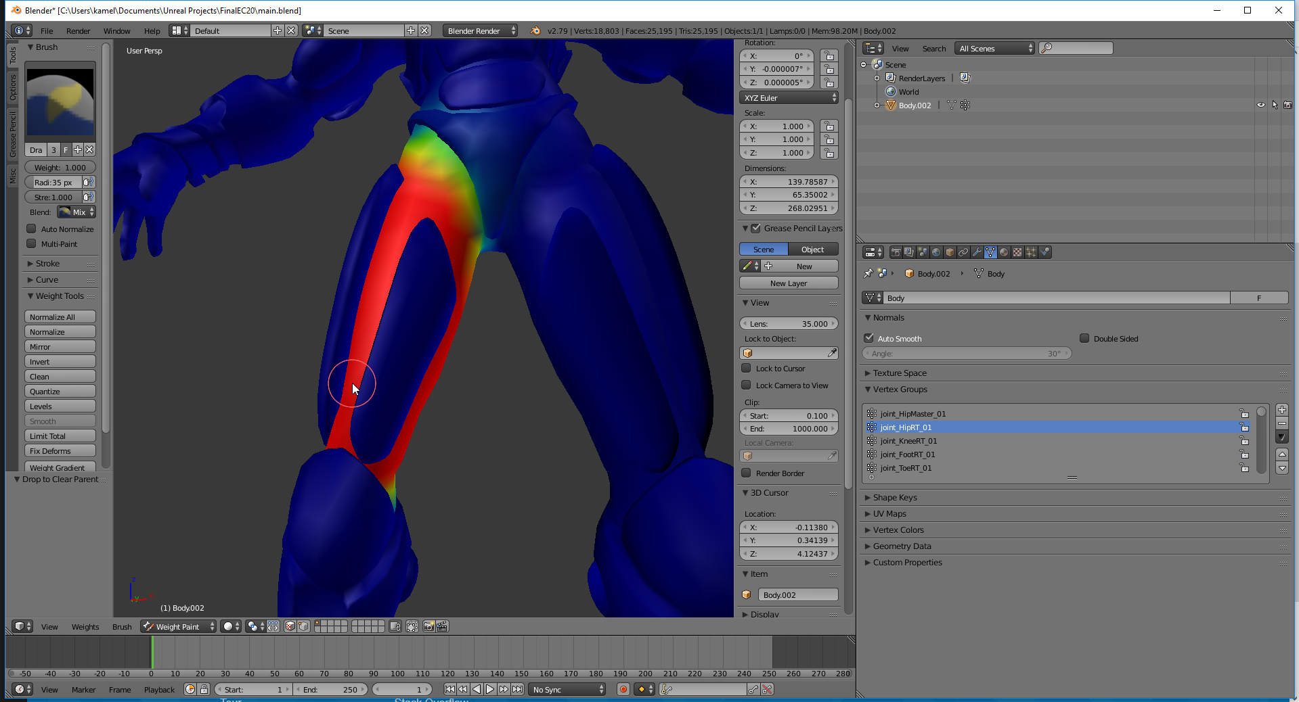Click the play animation button in timeline
The height and width of the screenshot is (702, 1299).
click(490, 689)
